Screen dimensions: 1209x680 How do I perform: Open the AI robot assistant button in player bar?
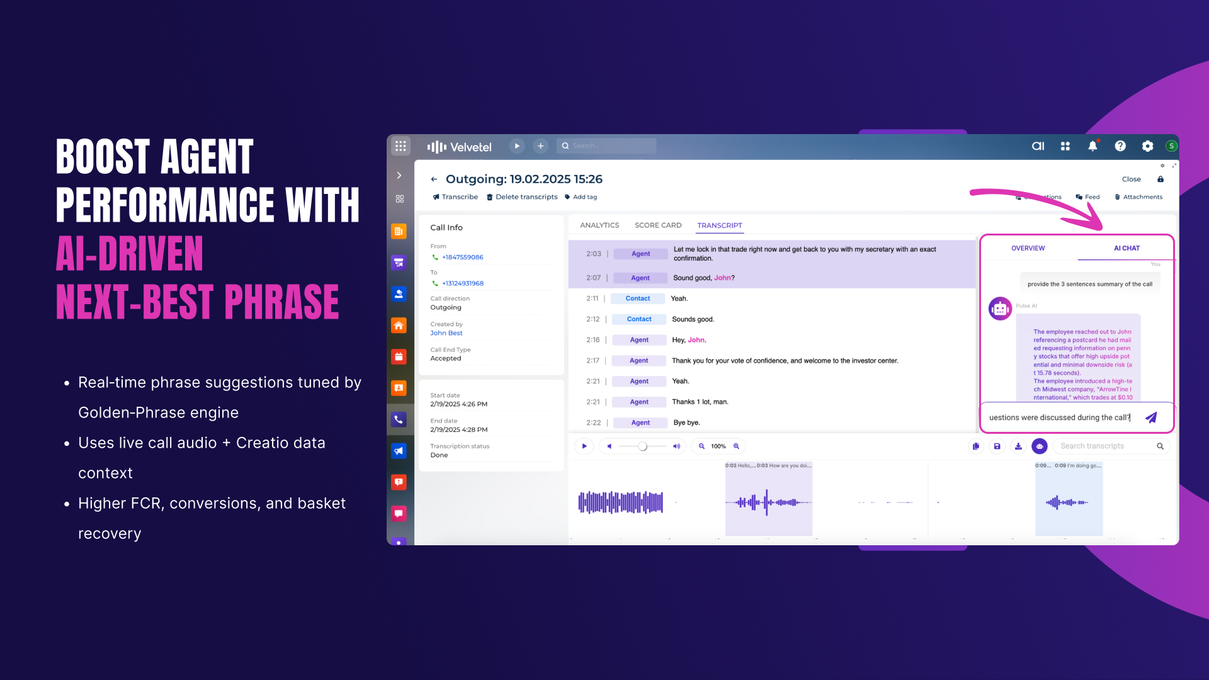[x=1040, y=446]
